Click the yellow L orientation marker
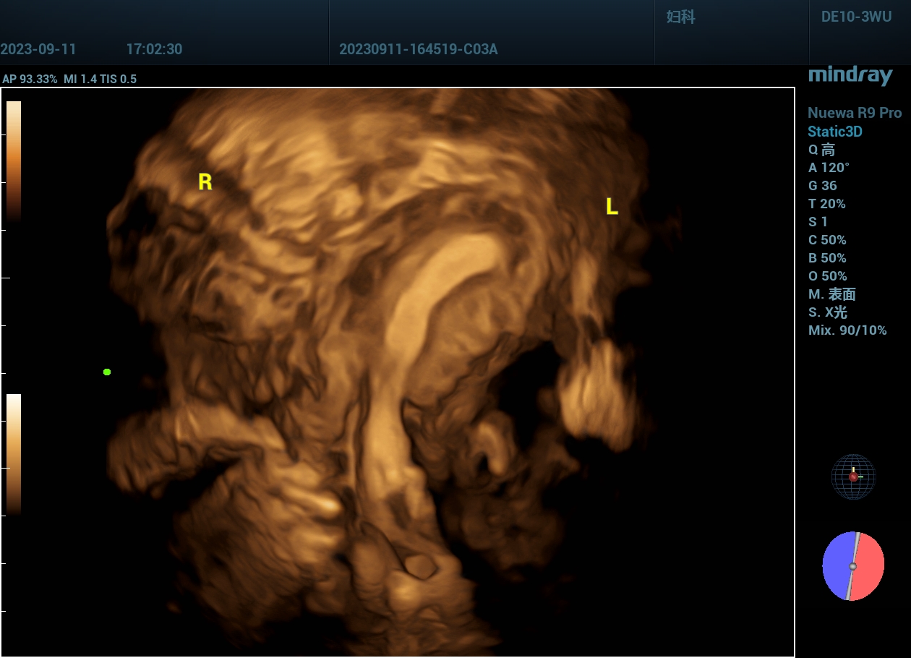 (612, 208)
